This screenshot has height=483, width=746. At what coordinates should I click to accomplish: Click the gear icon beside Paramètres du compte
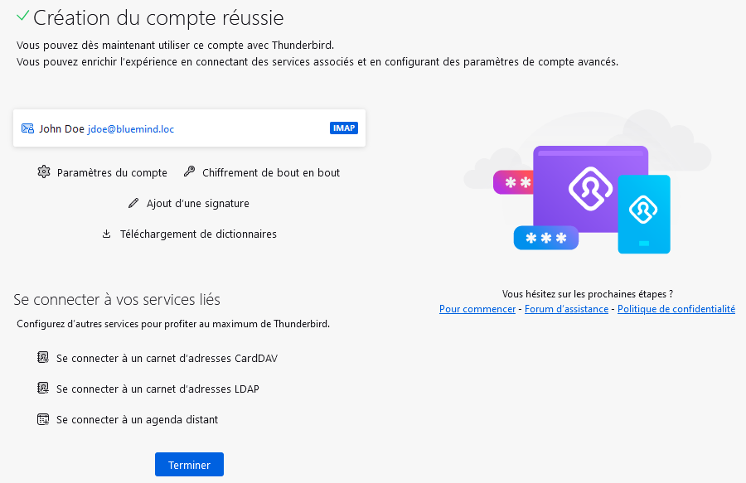(x=44, y=172)
